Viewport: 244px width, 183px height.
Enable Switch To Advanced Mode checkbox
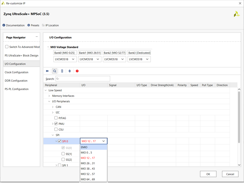click(7, 47)
